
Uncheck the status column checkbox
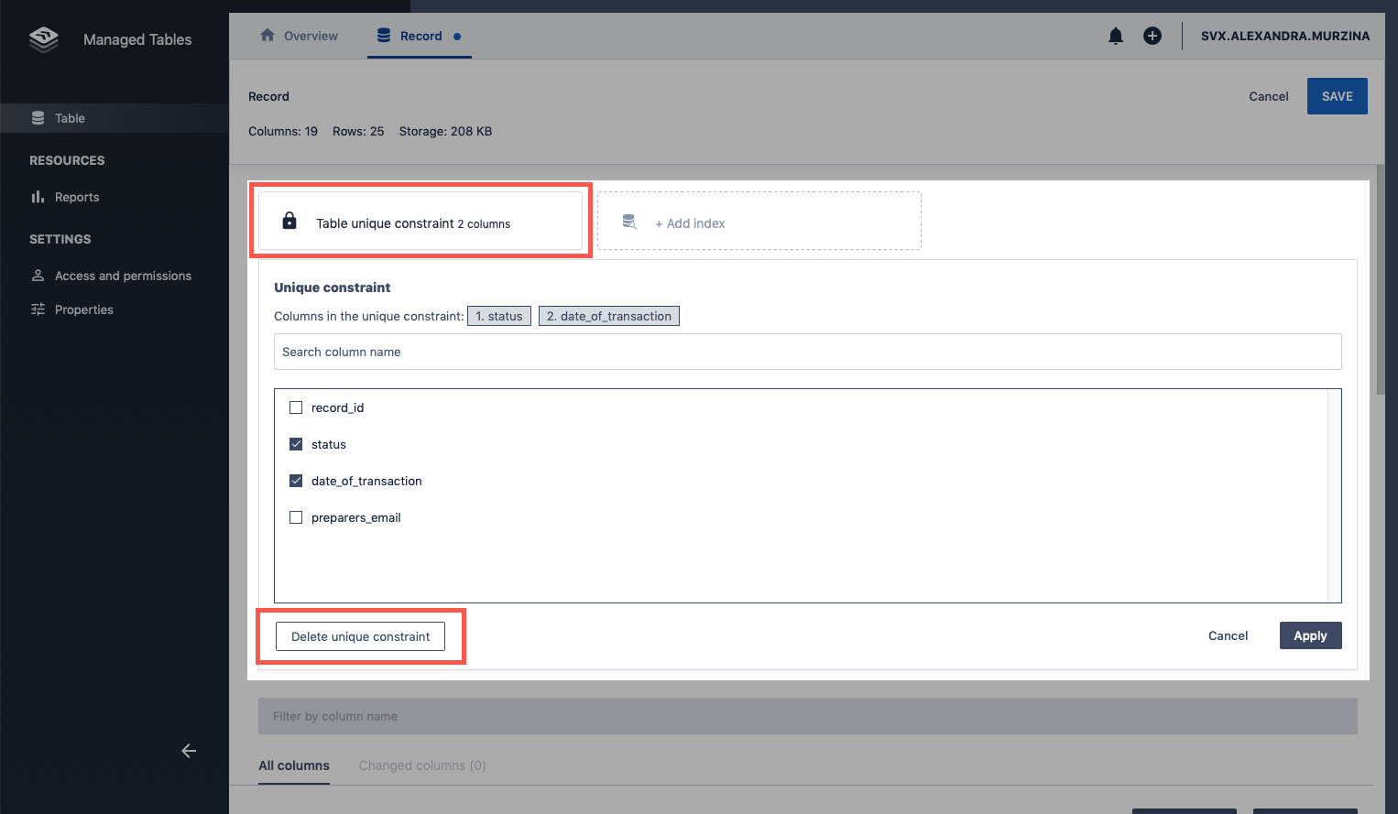(296, 444)
